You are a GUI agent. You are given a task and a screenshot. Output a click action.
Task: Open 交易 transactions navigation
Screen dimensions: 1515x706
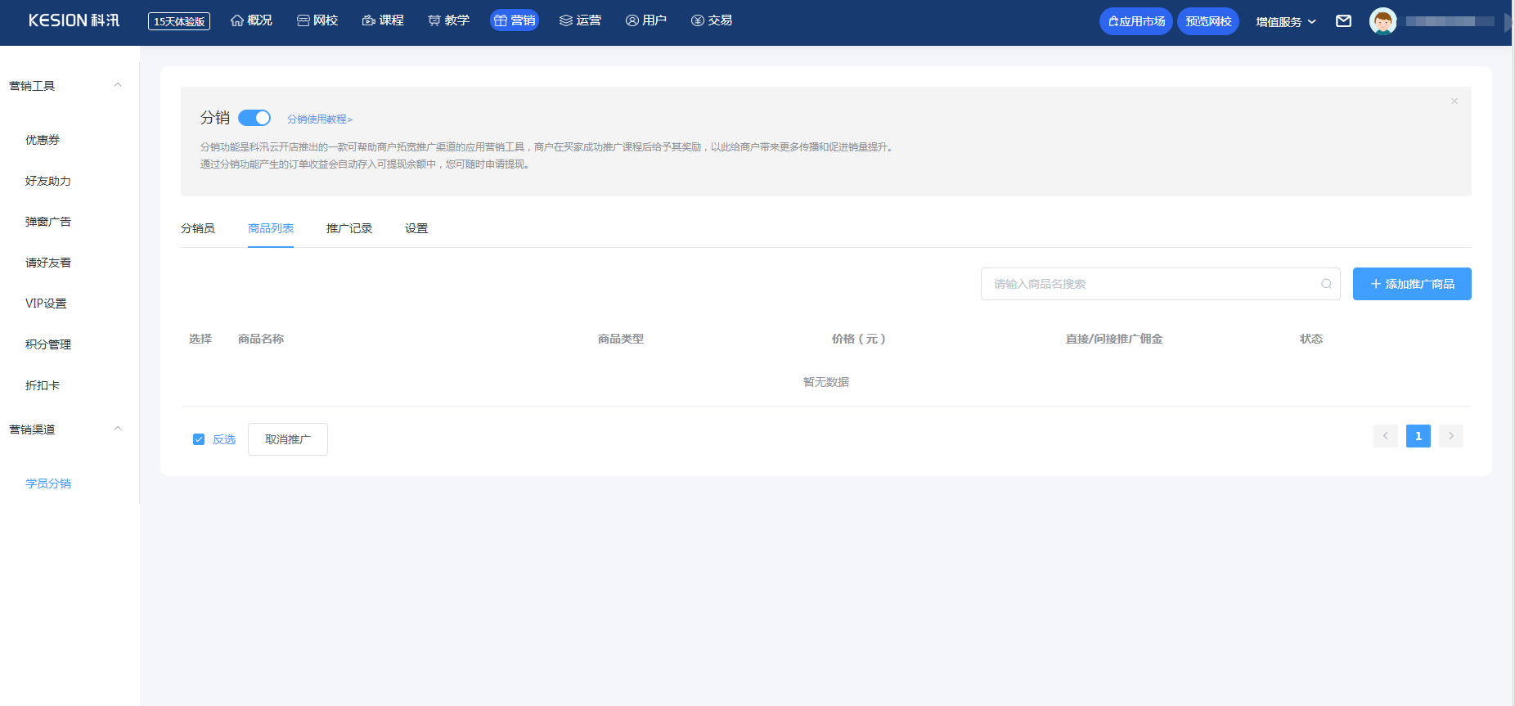711,20
